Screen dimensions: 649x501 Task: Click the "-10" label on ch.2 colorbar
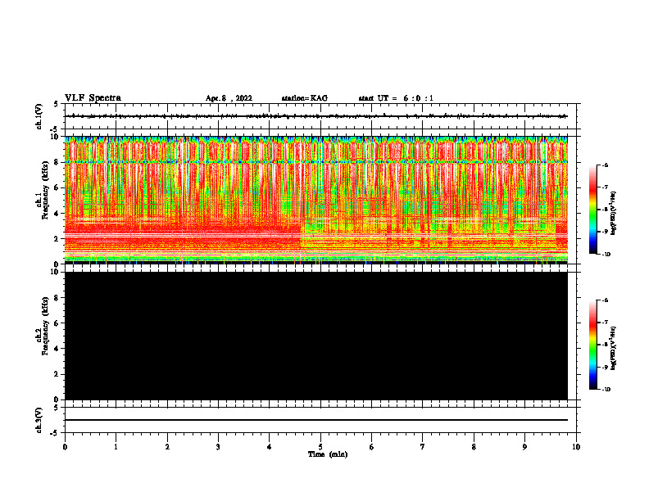tap(606, 390)
